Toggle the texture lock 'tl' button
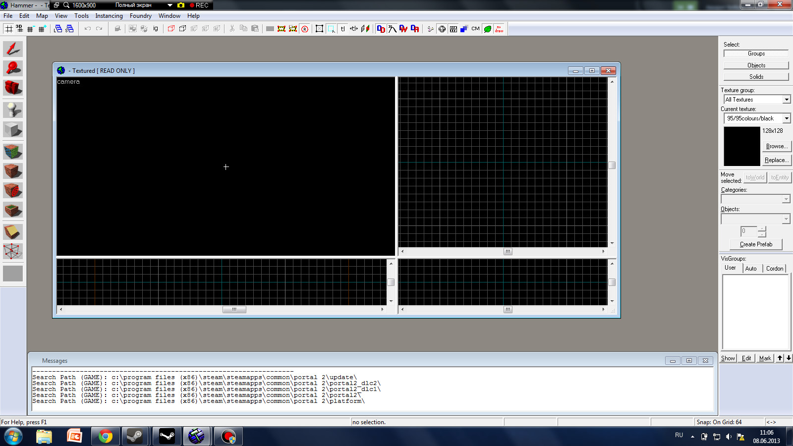The image size is (793, 446). pyautogui.click(x=342, y=29)
